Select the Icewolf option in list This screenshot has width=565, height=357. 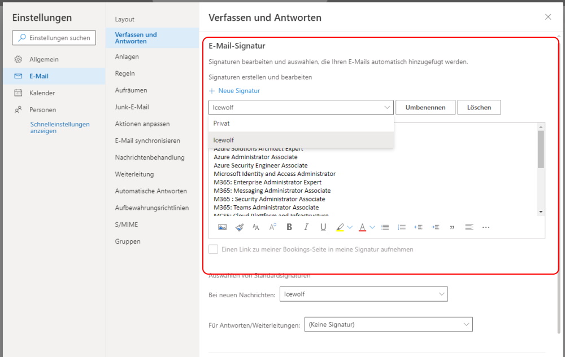click(x=301, y=140)
